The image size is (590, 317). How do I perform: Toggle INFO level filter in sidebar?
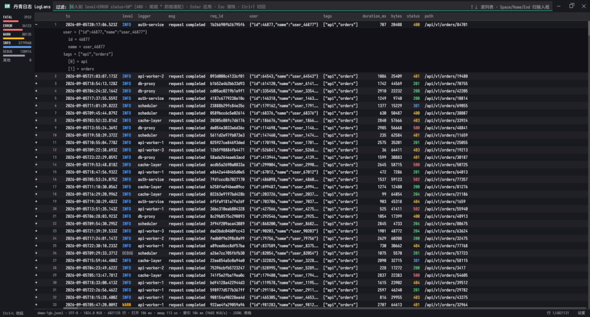17,44
